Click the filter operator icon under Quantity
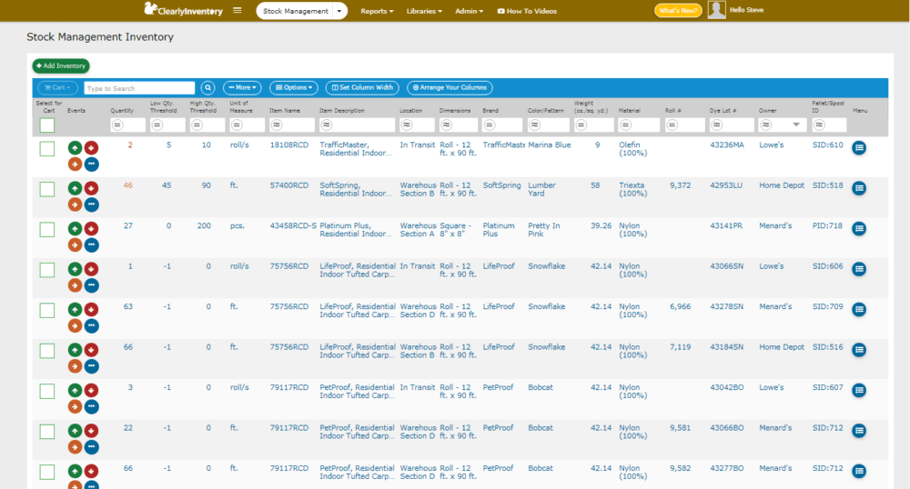The image size is (910, 489). coord(117,125)
